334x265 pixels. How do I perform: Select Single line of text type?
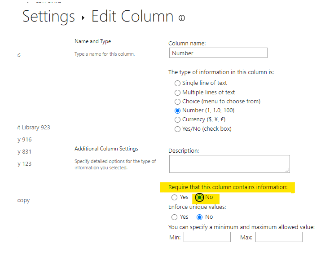pos(177,83)
